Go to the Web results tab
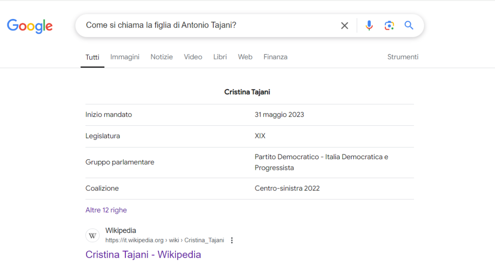Viewport: 495px width, 266px height. point(245,57)
